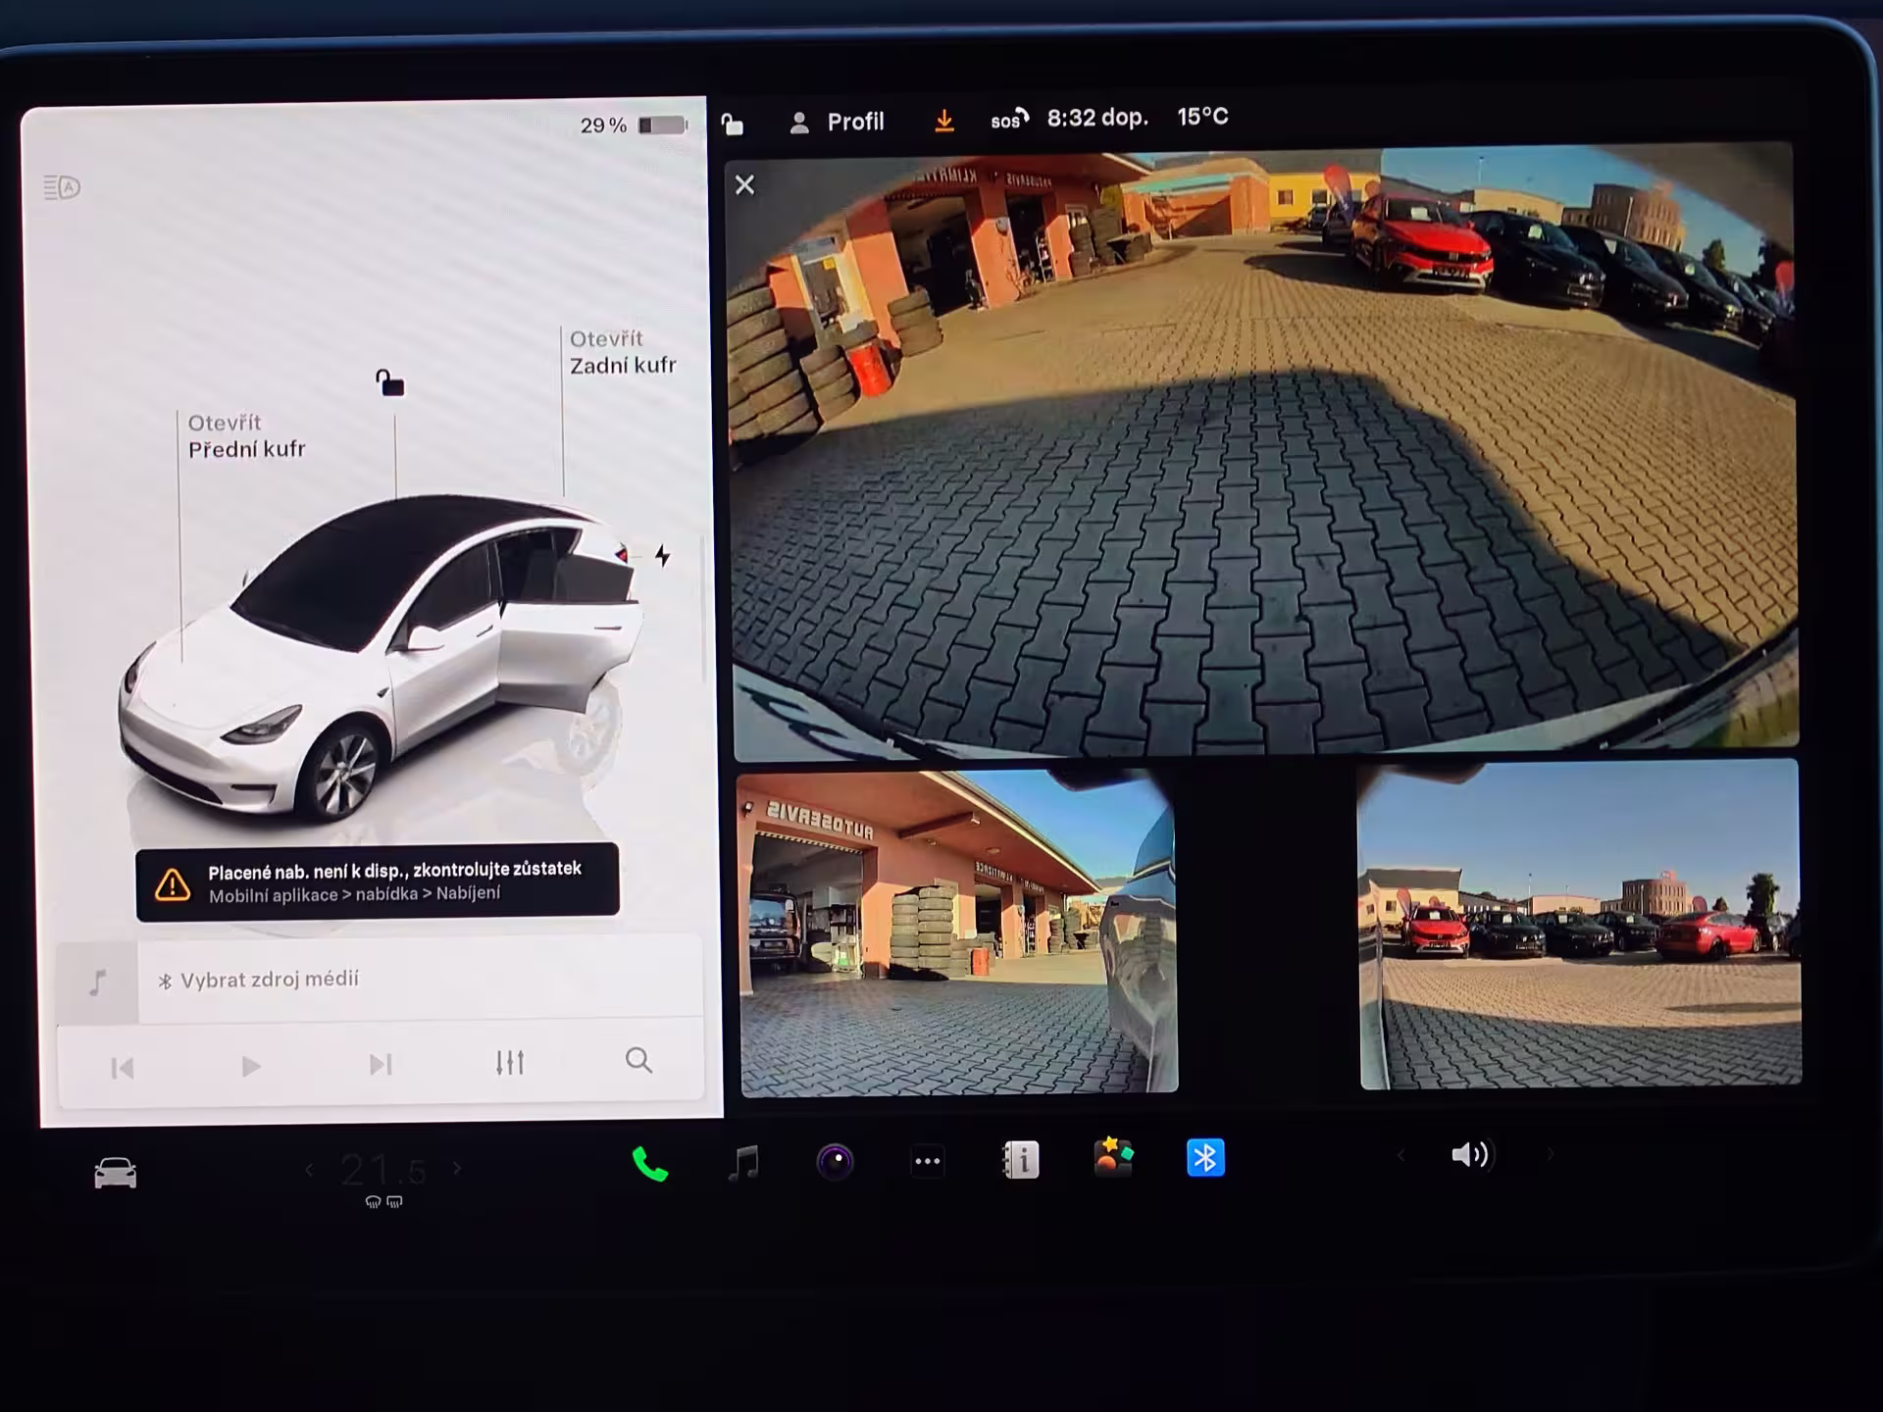Select the left side repeater camera feed

[958, 931]
